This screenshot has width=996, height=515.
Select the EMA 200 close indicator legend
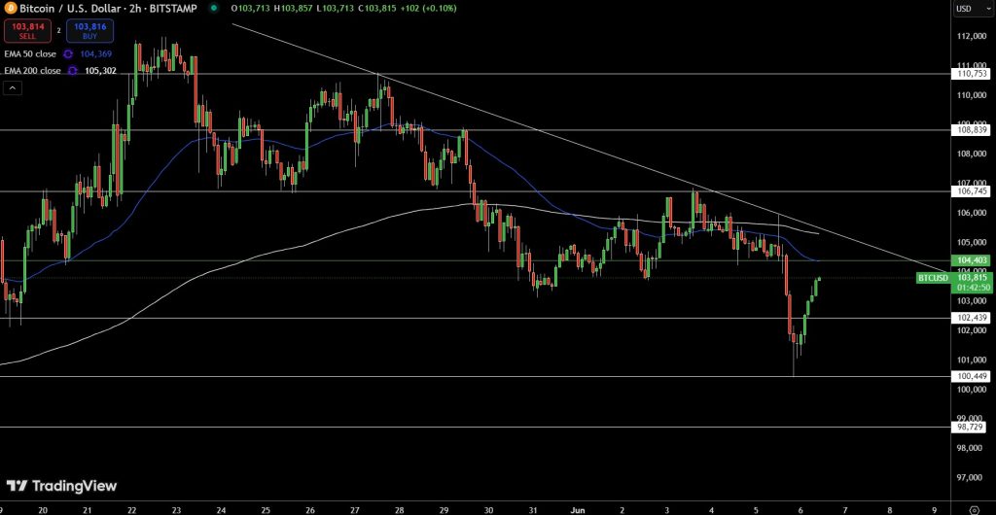33,70
